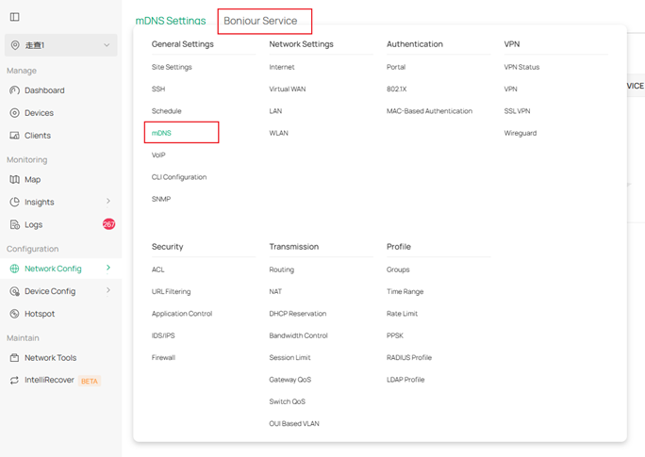Open CLI Configuration link
The width and height of the screenshot is (645, 457).
179,177
